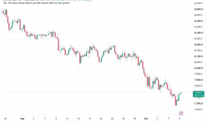Select the 8,350.0 price axis label

[198, 27]
